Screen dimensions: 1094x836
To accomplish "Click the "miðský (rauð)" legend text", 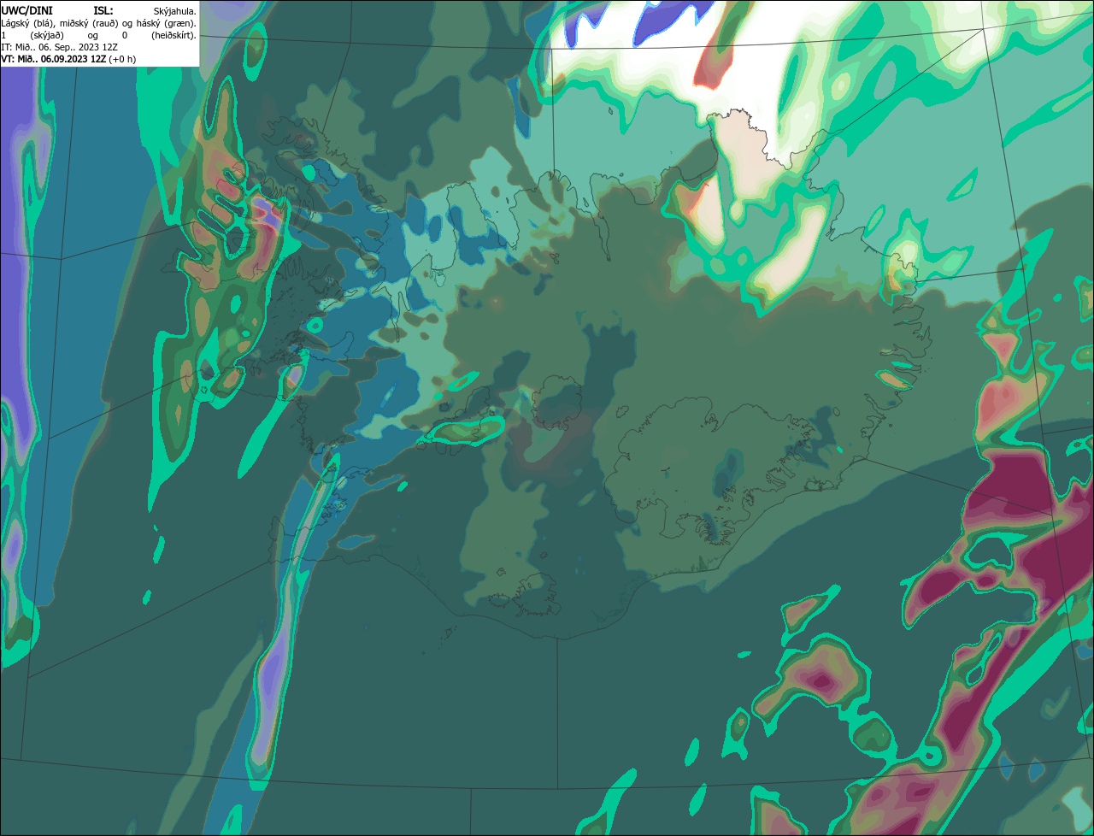I will [89, 24].
